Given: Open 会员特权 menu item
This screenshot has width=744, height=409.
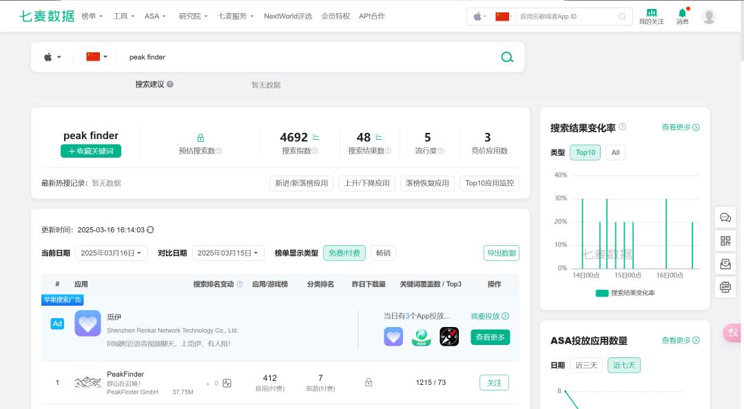Looking at the screenshot, I should [335, 16].
